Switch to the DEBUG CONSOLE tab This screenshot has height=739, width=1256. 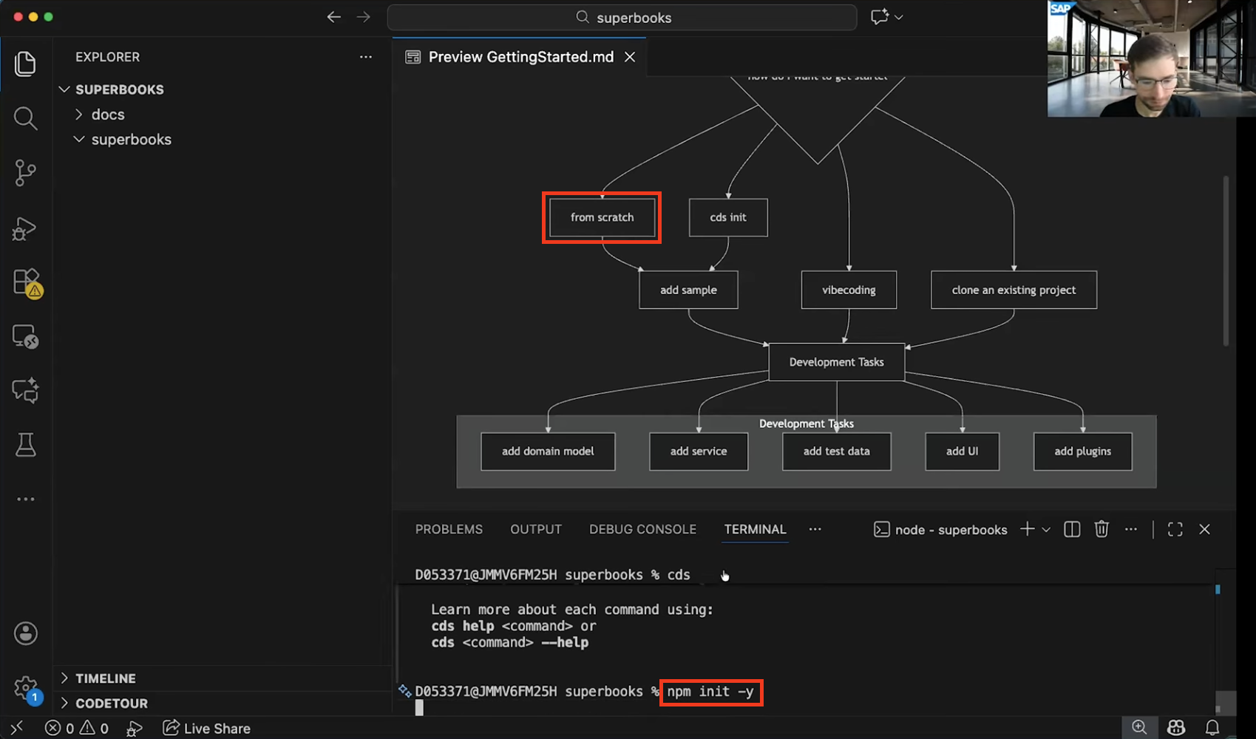coord(642,529)
